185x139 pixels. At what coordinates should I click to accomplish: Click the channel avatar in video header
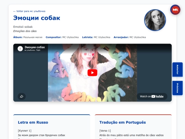point(20,49)
